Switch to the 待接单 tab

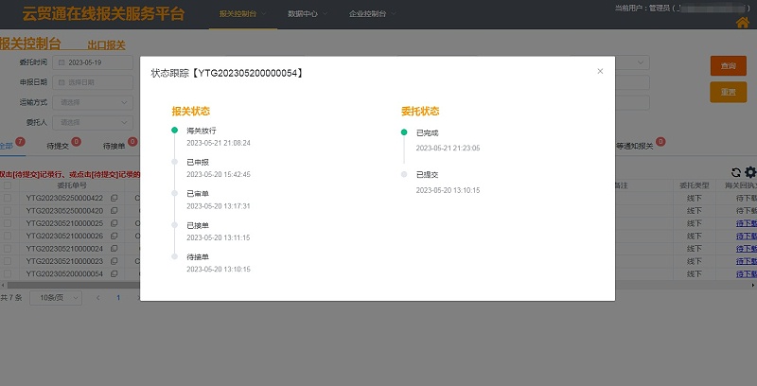tap(114, 146)
